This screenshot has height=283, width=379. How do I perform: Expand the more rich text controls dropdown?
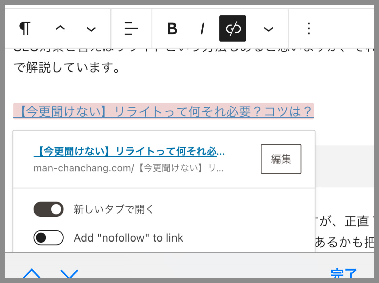coord(268,29)
